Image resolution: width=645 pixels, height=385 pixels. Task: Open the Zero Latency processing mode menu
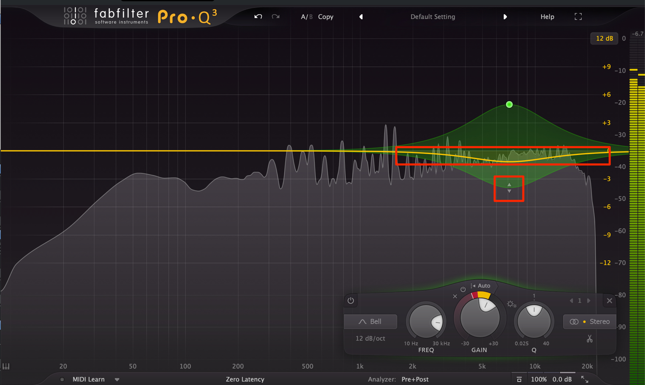point(245,379)
